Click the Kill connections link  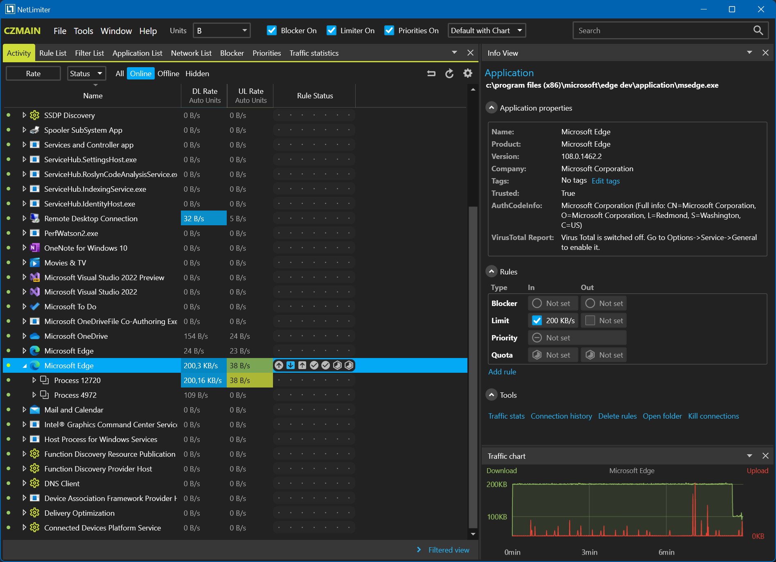pyautogui.click(x=713, y=416)
